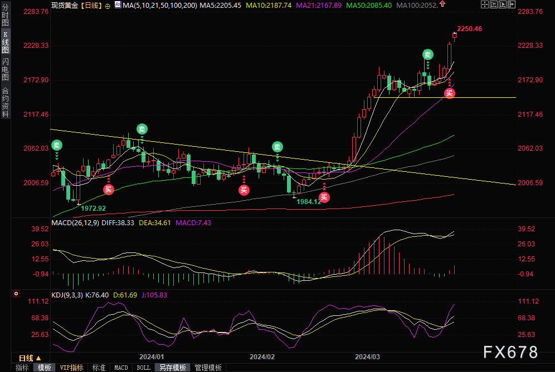
Task: Click the exit arrow icon at top right
Action: coord(511,4)
